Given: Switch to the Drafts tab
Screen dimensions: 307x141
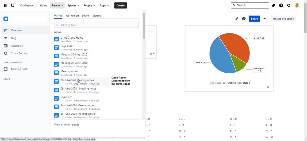Looking at the screenshot, I should point(85,16).
